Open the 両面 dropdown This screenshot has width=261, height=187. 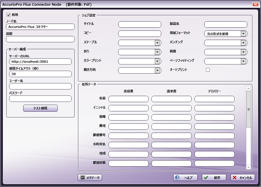[x=226, y=52]
